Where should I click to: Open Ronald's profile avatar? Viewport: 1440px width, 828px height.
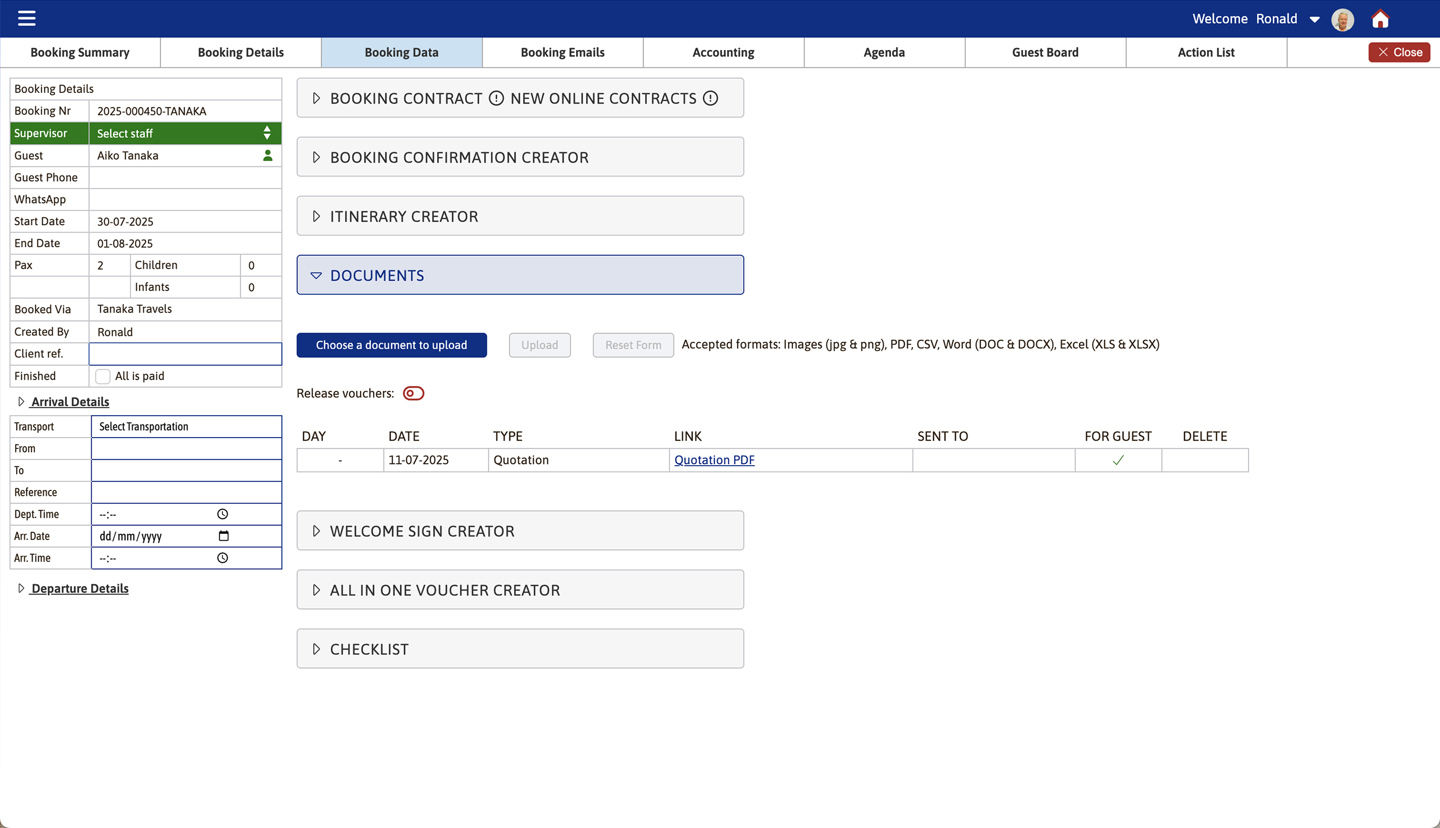tap(1342, 19)
